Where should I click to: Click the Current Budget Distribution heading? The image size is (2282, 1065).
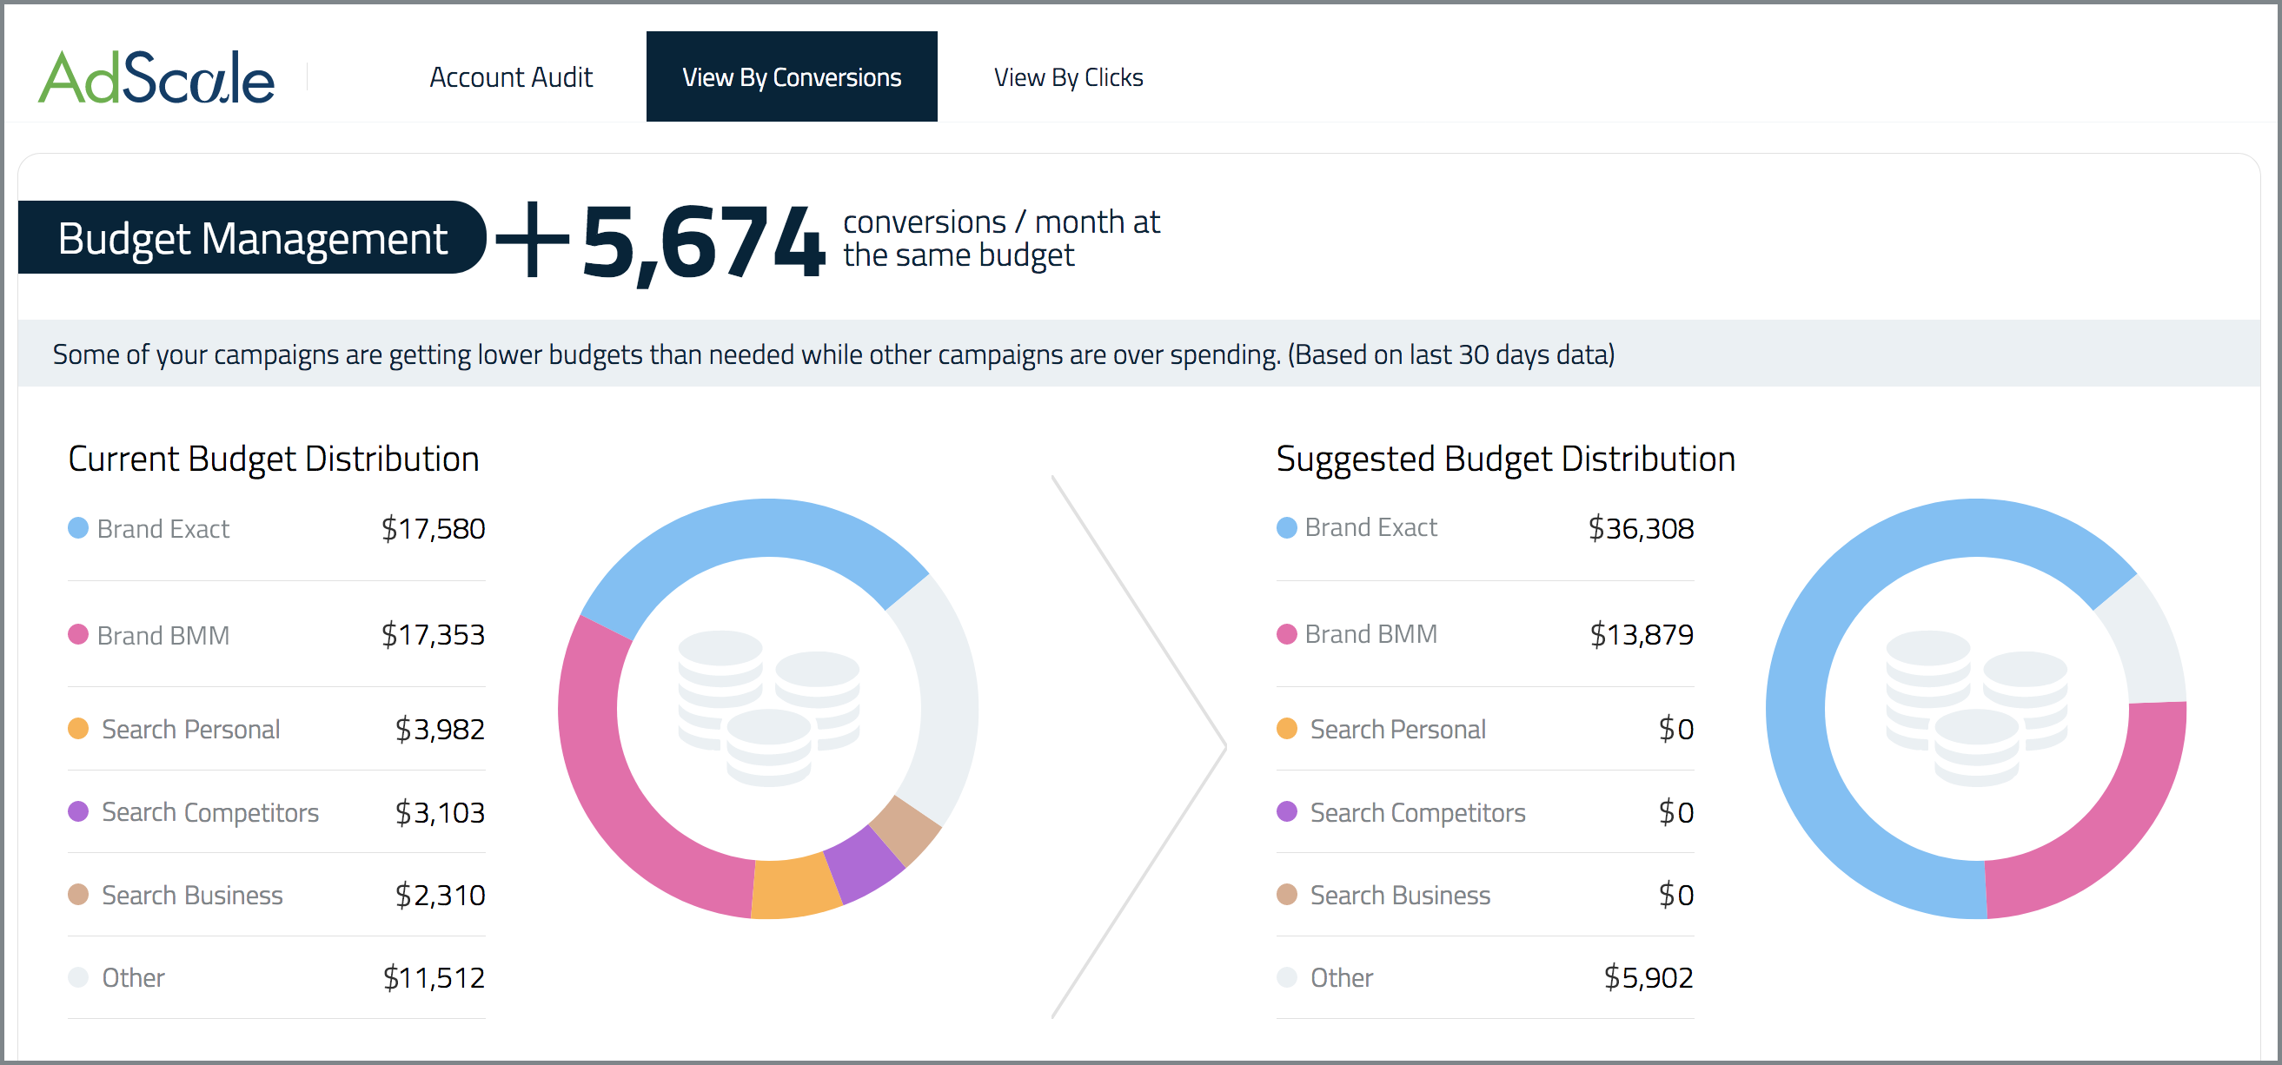click(274, 459)
